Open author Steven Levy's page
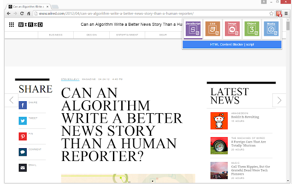This screenshot has width=295, height=184. 70,79
